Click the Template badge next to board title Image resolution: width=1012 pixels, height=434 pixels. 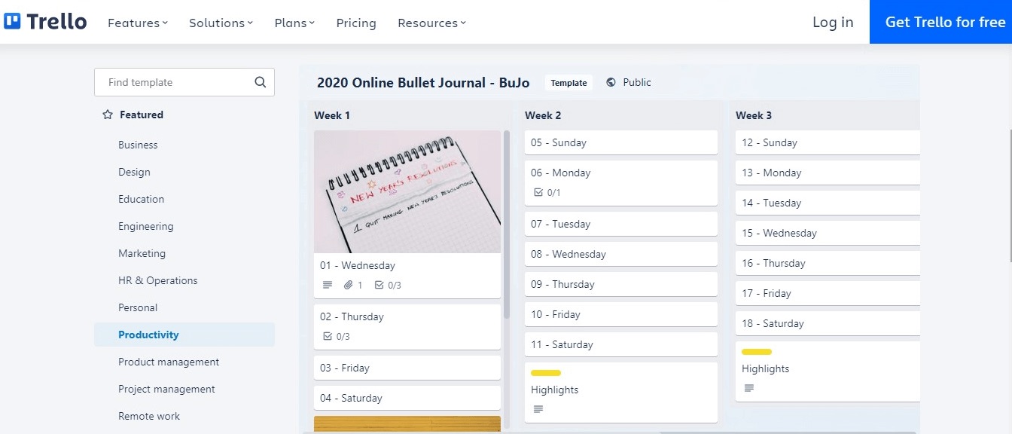[568, 82]
